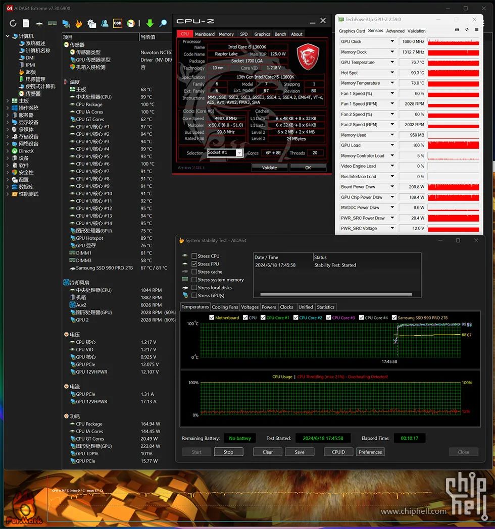
Task: Click the CPUID button
Action: (338, 452)
